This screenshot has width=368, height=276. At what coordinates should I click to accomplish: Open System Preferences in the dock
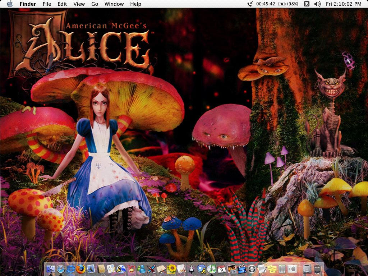click(292, 269)
